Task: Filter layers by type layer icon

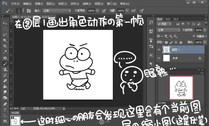Action: [x=188, y=24]
